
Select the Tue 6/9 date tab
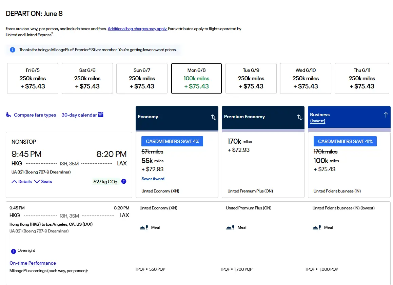coord(251,78)
